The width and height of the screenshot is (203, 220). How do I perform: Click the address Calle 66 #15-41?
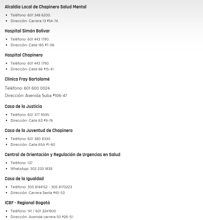pyautogui.click(x=41, y=69)
